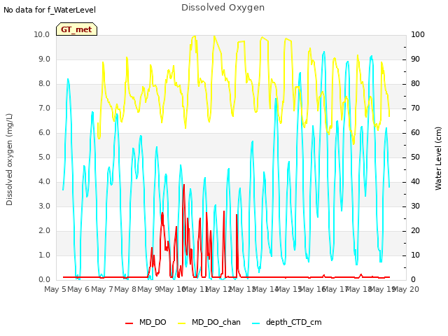This screenshot has height=336, width=448.
Task: Click the 100 right axis tick label
Action: [x=418, y=34]
